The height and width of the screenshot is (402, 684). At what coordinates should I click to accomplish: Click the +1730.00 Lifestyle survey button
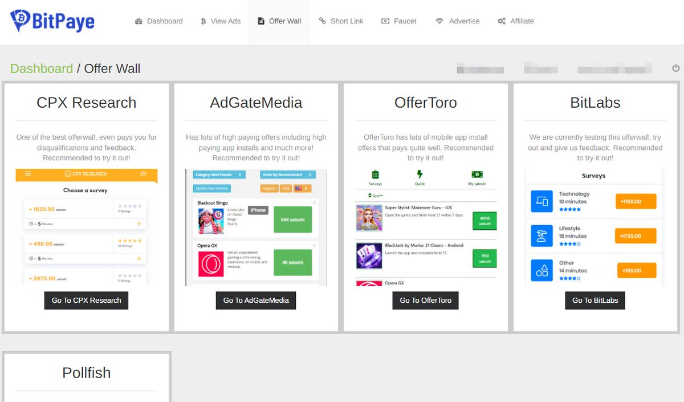pos(636,235)
